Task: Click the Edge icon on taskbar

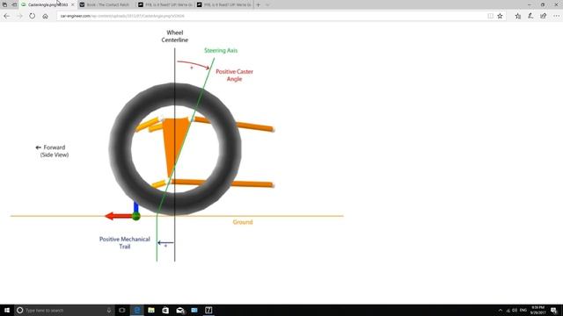Action: pyautogui.click(x=137, y=310)
